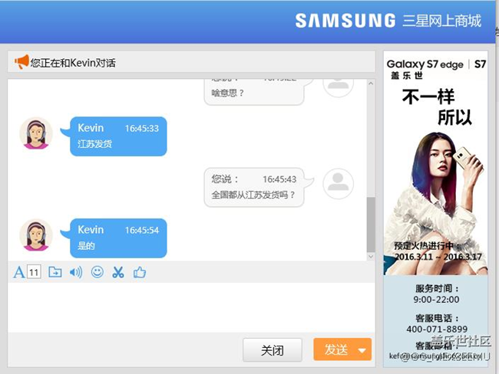Click the thumbs-up rating icon

[x=139, y=272]
